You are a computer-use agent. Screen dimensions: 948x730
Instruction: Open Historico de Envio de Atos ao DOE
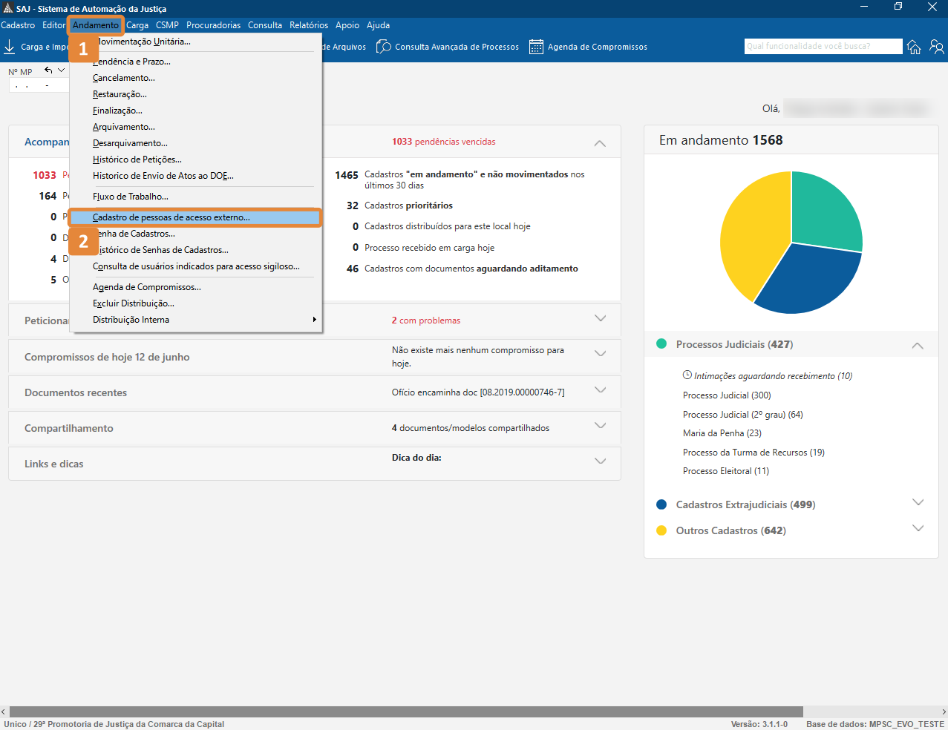coord(195,176)
